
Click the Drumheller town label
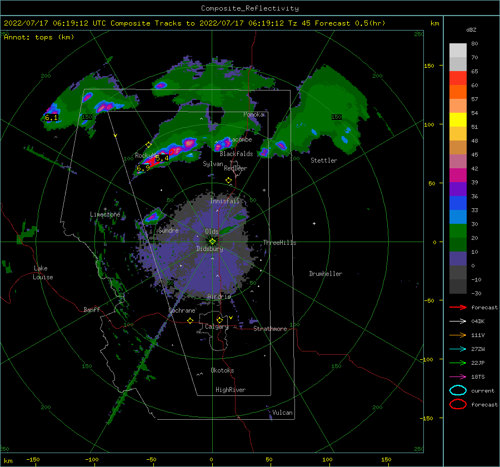coord(326,274)
